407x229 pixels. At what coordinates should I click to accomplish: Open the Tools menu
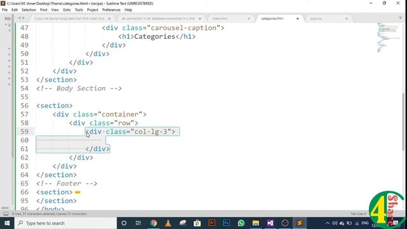tap(79, 10)
